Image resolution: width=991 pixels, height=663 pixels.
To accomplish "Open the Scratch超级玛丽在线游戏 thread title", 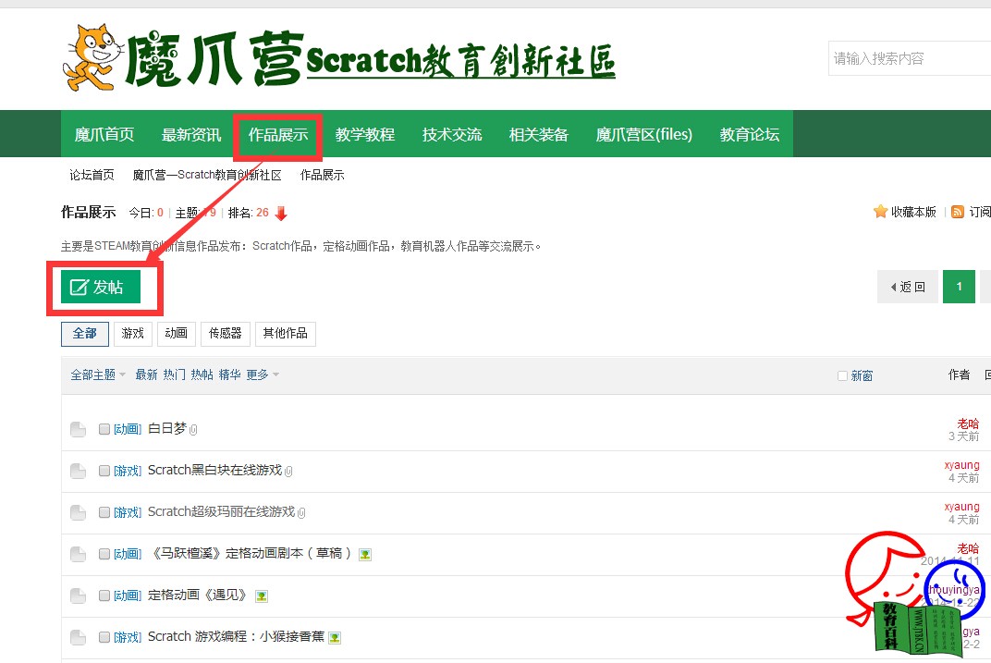I will (x=221, y=512).
